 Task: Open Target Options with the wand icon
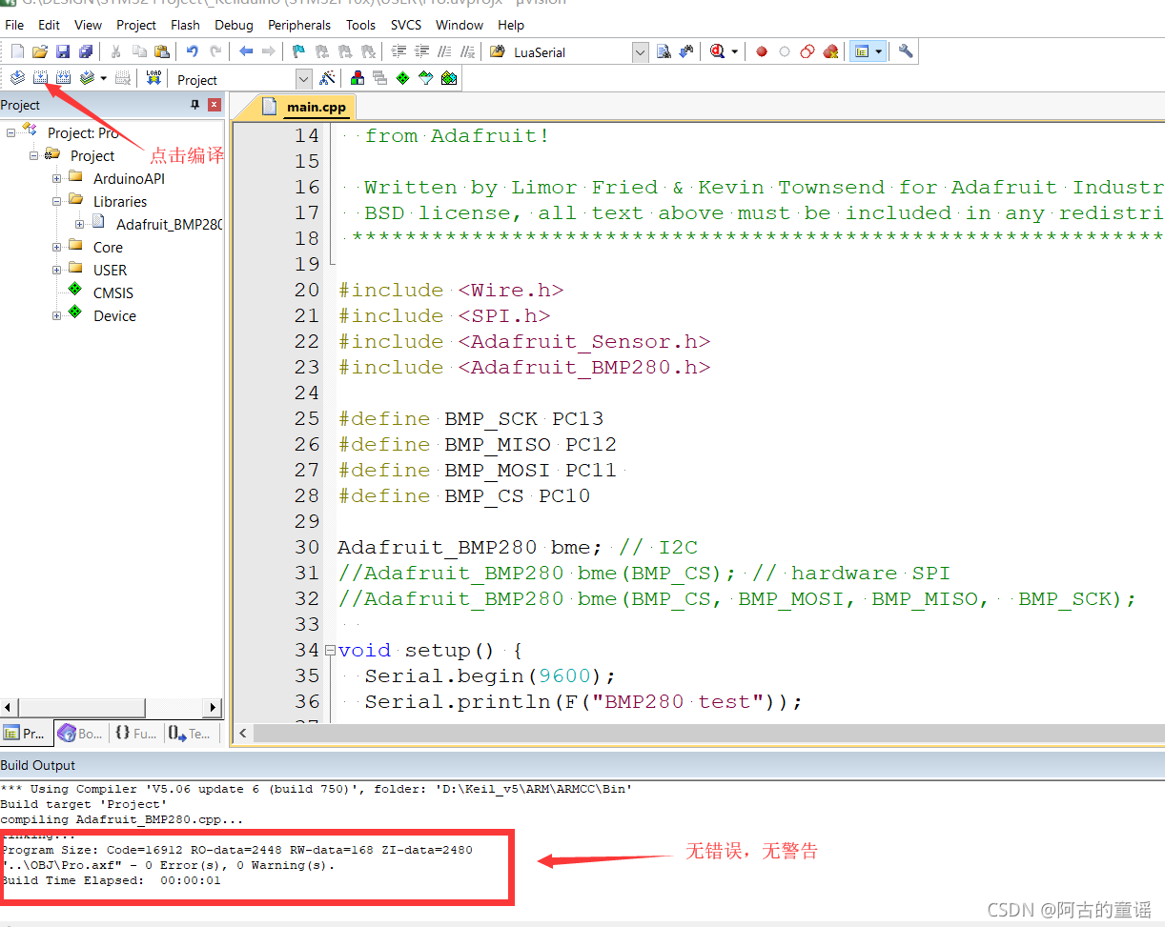(x=327, y=77)
